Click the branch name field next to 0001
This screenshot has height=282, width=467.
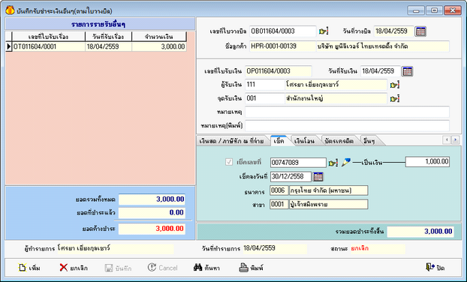pos(329,204)
